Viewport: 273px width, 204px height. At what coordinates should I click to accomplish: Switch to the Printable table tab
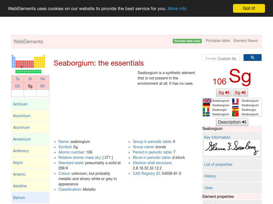[217, 40]
